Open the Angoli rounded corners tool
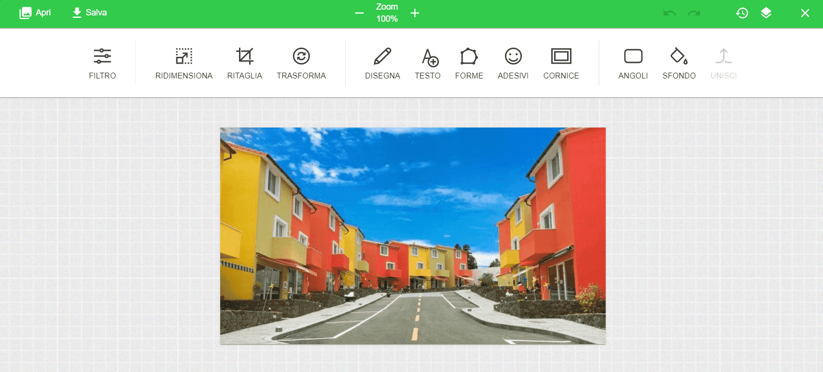This screenshot has width=823, height=372. (633, 63)
